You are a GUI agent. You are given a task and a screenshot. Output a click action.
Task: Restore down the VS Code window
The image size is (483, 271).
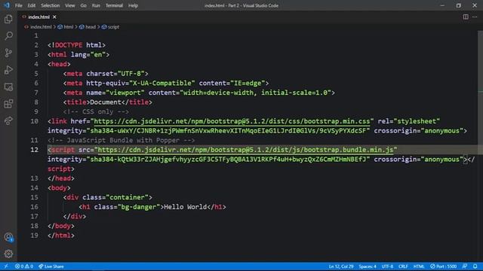pyautogui.click(x=459, y=5)
